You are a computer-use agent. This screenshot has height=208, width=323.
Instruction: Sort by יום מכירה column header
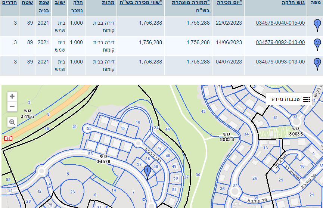point(229,3)
